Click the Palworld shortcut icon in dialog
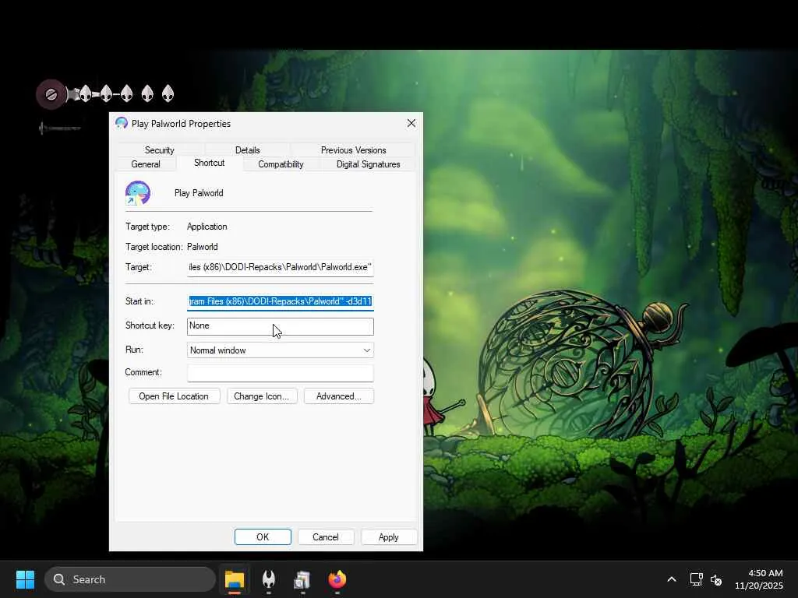The height and width of the screenshot is (598, 798). [x=137, y=193]
